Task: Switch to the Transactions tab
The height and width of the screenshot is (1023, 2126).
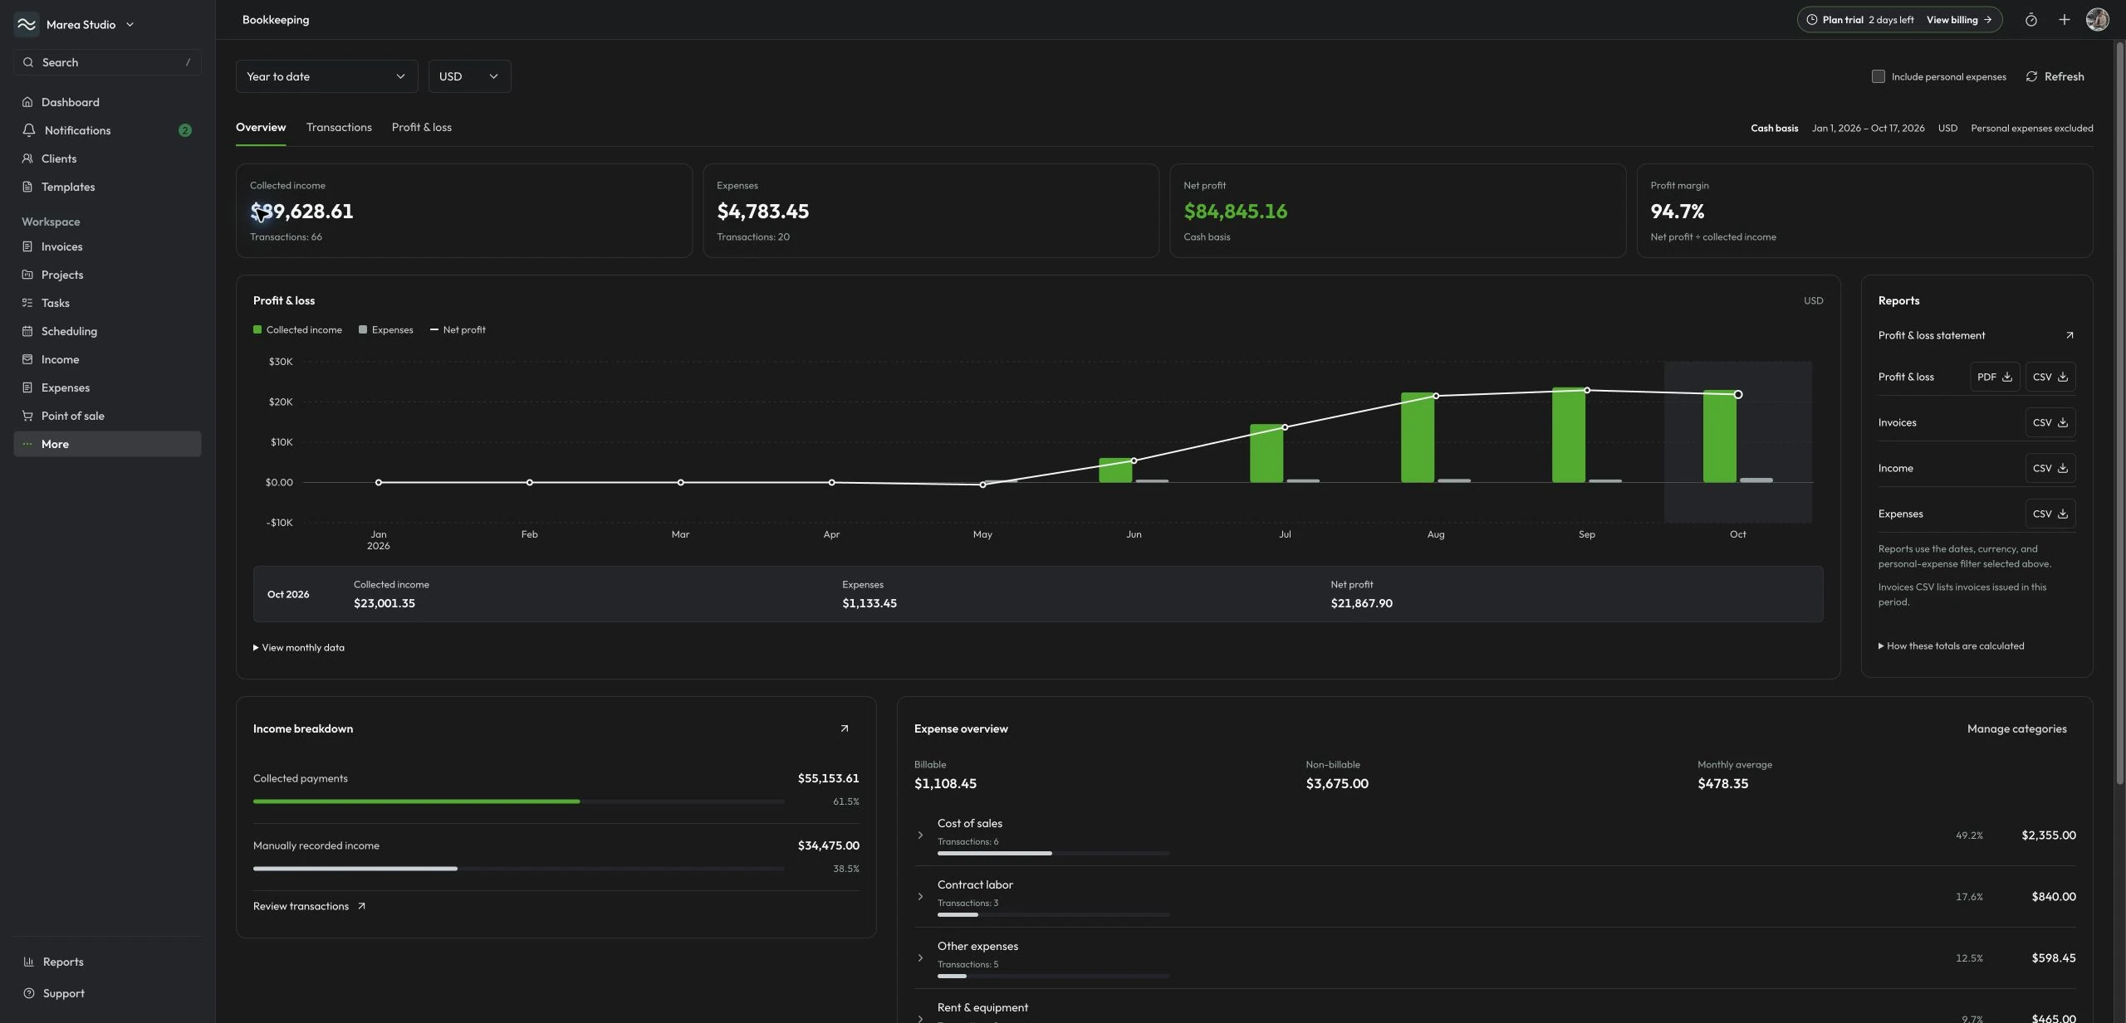Action: pyautogui.click(x=339, y=127)
